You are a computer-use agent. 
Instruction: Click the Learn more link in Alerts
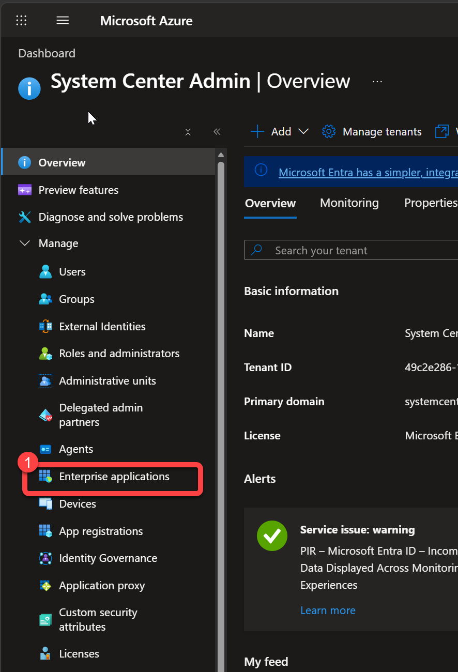pos(328,610)
